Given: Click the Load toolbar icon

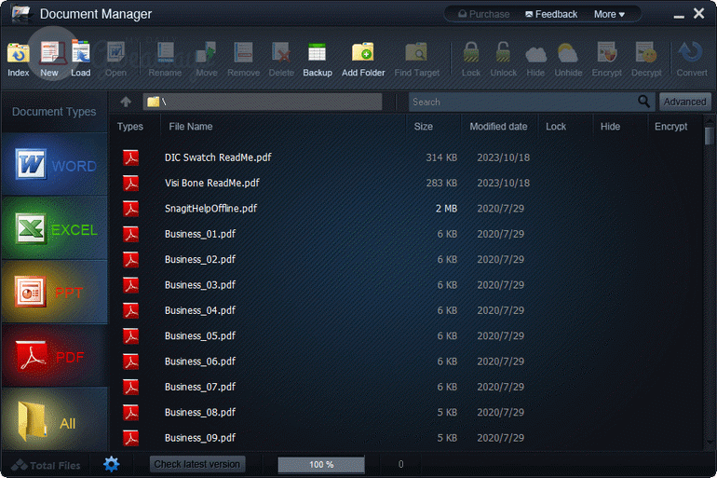Looking at the screenshot, I should click(x=81, y=57).
